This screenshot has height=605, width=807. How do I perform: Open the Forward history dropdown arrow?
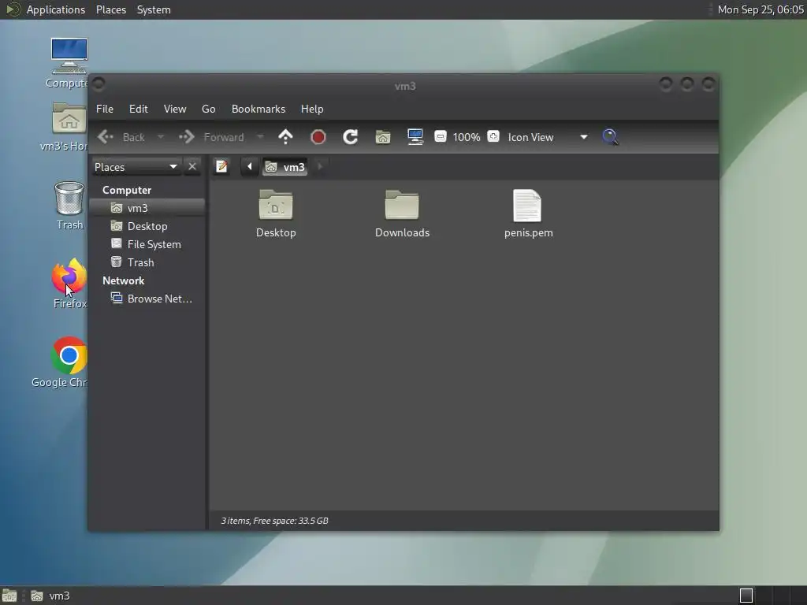click(x=260, y=137)
